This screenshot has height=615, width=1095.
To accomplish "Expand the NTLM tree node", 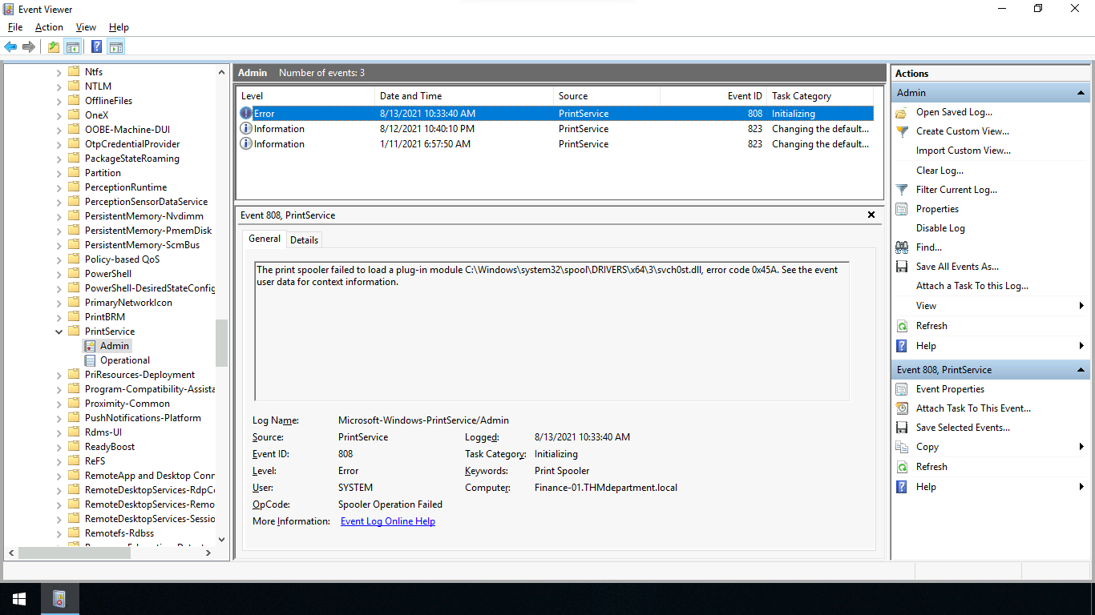I will [59, 86].
